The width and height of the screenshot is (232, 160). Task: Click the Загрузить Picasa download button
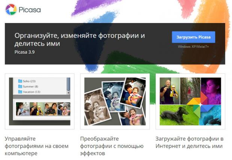coord(193,37)
